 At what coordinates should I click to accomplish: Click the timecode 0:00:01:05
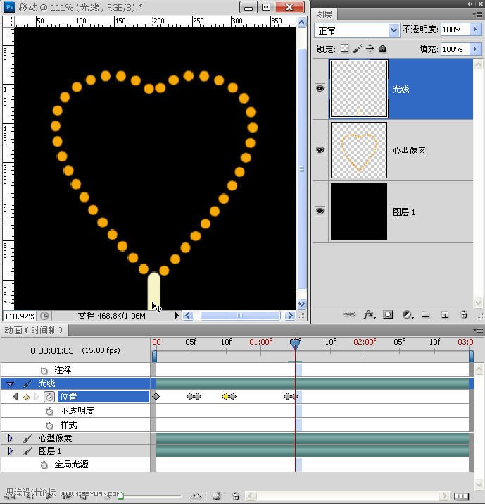coord(52,350)
